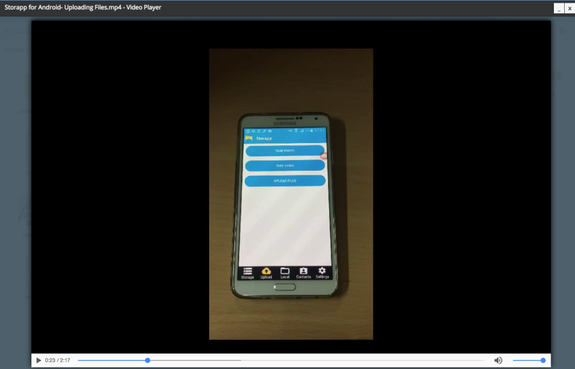Viewport: 575px width, 369px height.
Task: Adjust the volume slider to halfway
Action: (x=530, y=360)
